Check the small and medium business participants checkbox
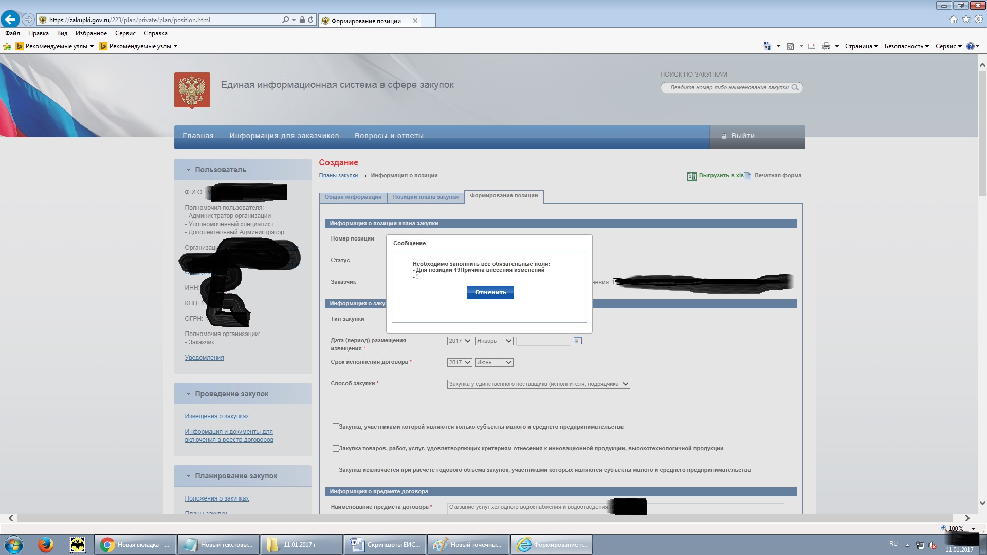Screen dimensions: 987x555 tap(336, 427)
